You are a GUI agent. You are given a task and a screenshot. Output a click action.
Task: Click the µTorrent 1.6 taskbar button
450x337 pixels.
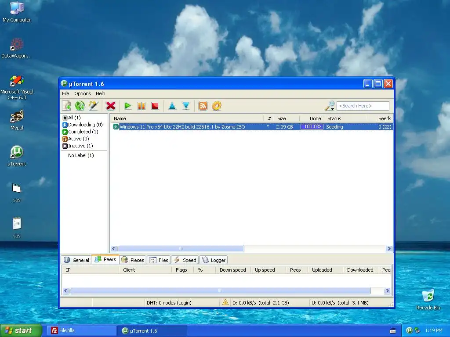152,331
